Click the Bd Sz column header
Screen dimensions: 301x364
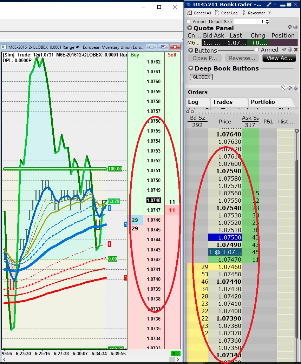(x=197, y=118)
